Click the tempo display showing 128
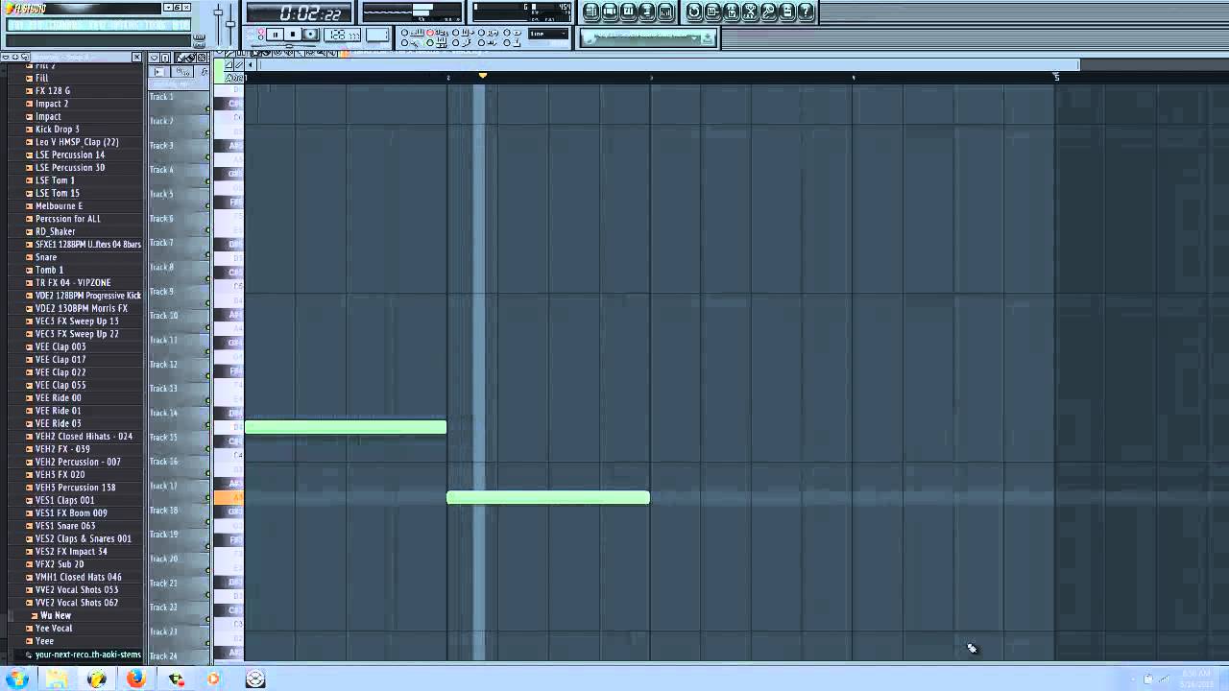1229x691 pixels. pyautogui.click(x=342, y=35)
